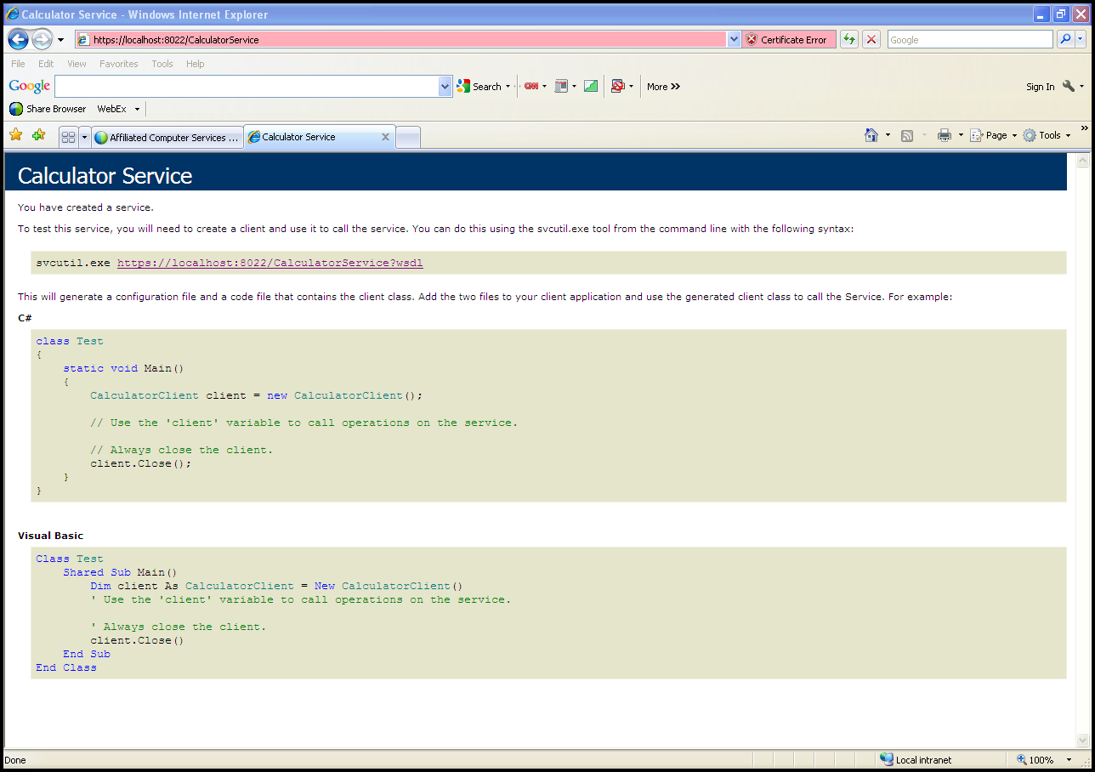Add current page to Favorites

tap(37, 134)
